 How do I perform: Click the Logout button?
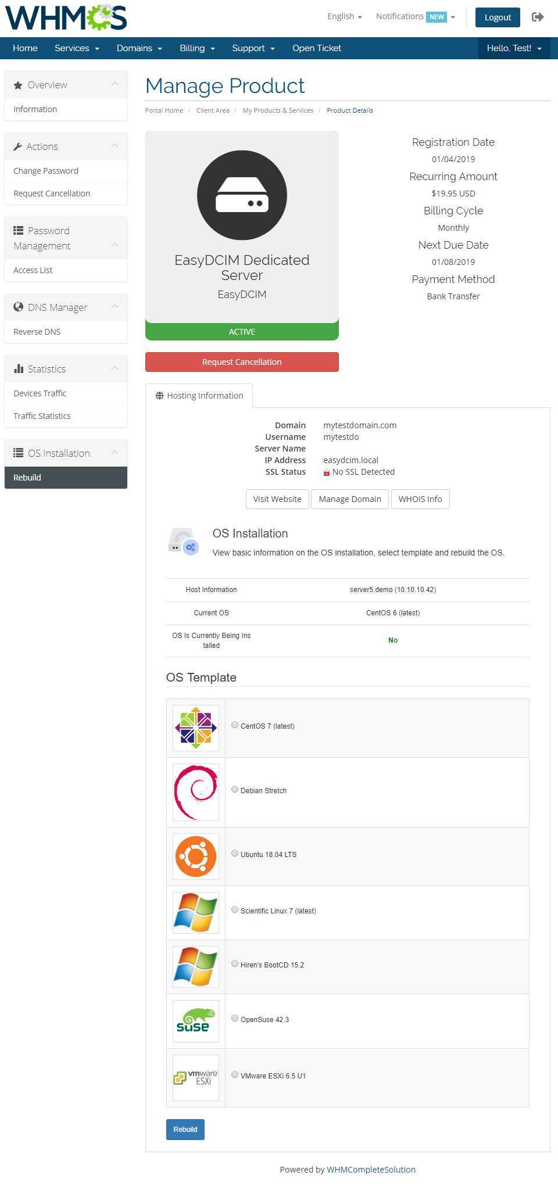coord(498,17)
